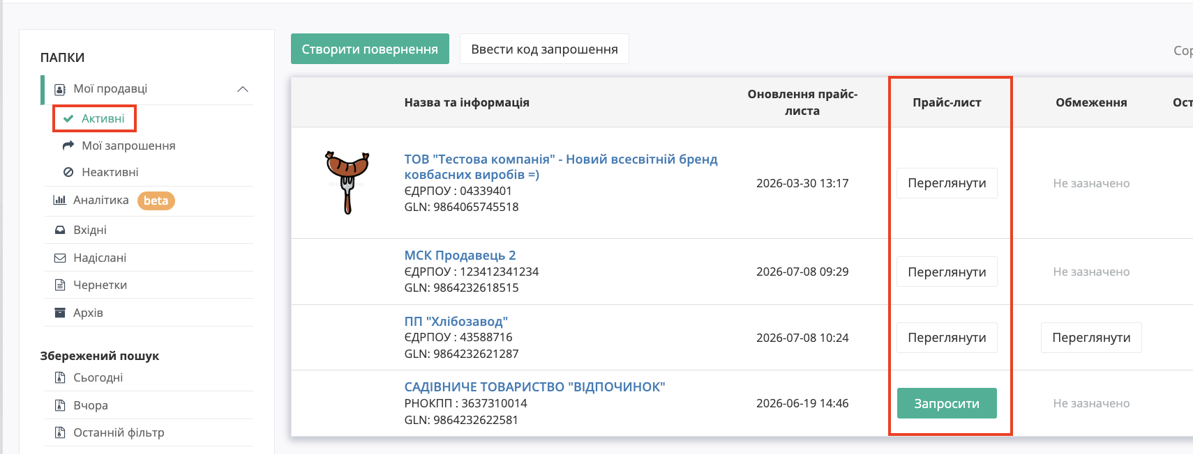This screenshot has height=454, width=1193.
Task: Click the inbox tray icon beside Вхідні
Action: coord(60,230)
